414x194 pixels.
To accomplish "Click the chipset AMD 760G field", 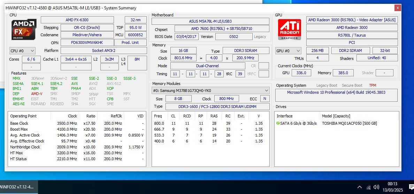I will point(222,29).
